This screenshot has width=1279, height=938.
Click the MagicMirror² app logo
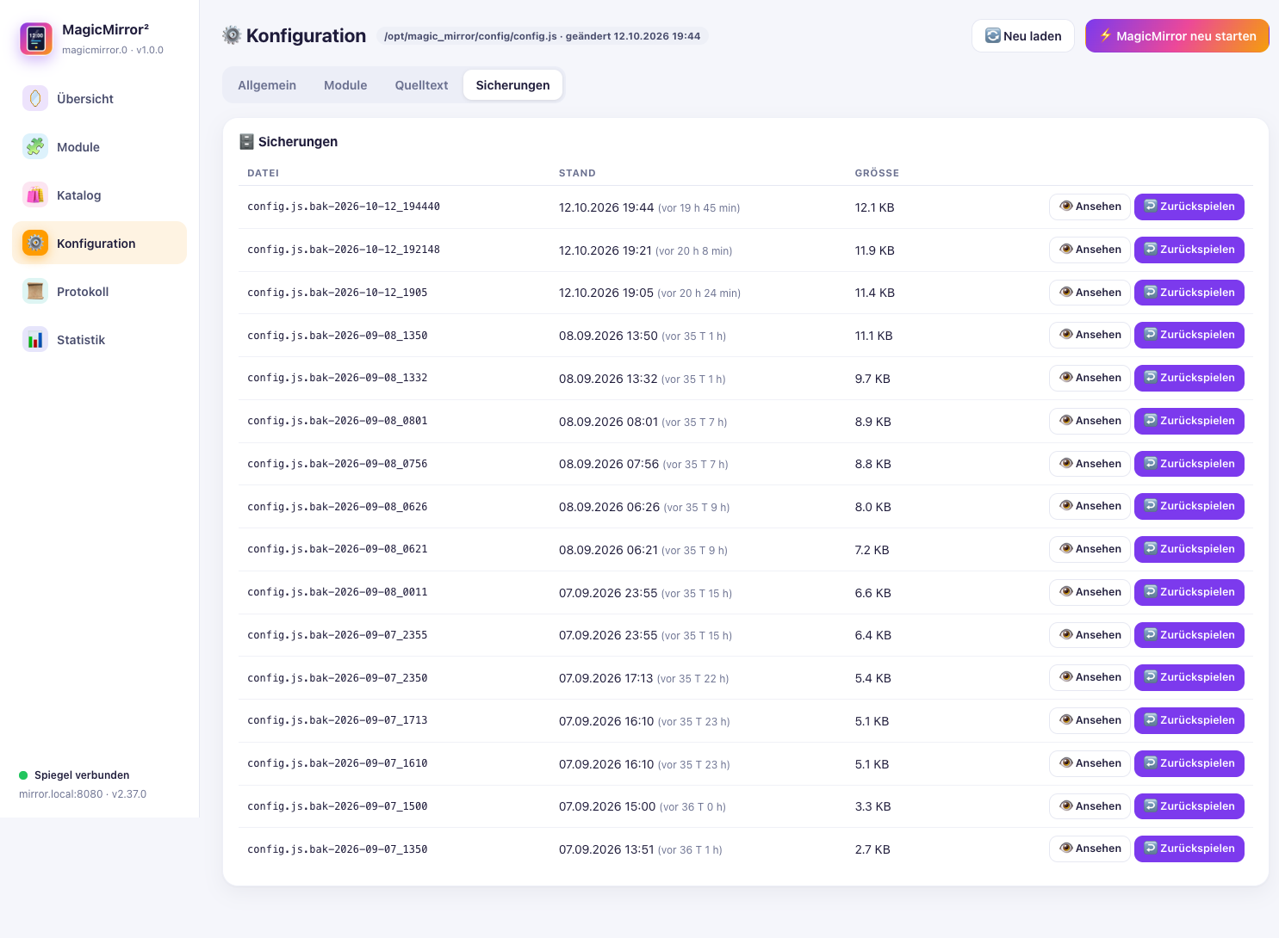tap(36, 39)
